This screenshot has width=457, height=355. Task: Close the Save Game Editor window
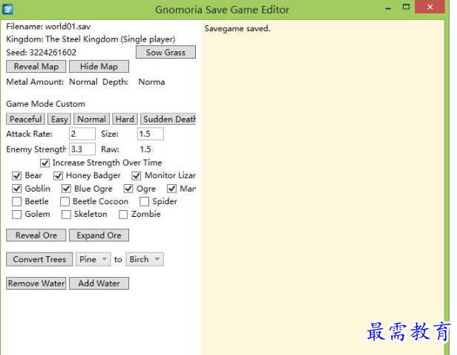click(430, 7)
